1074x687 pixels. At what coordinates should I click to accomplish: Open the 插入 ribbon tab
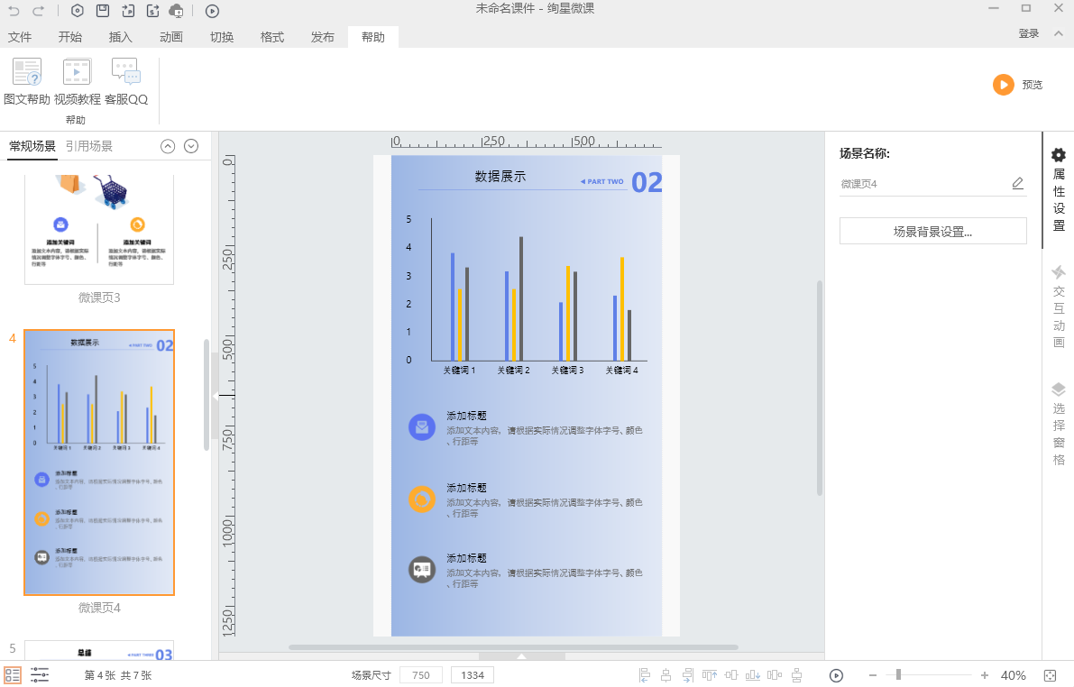pyautogui.click(x=120, y=37)
